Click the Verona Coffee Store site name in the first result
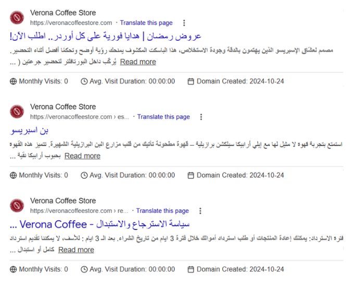 (63, 13)
